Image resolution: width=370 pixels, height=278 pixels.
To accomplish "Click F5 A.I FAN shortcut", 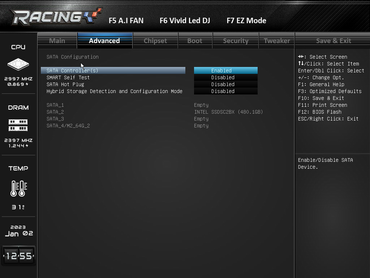I will click(126, 21).
